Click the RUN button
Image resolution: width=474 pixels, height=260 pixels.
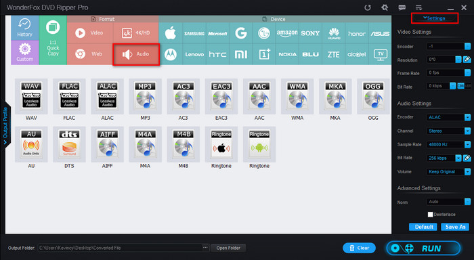pos(423,248)
